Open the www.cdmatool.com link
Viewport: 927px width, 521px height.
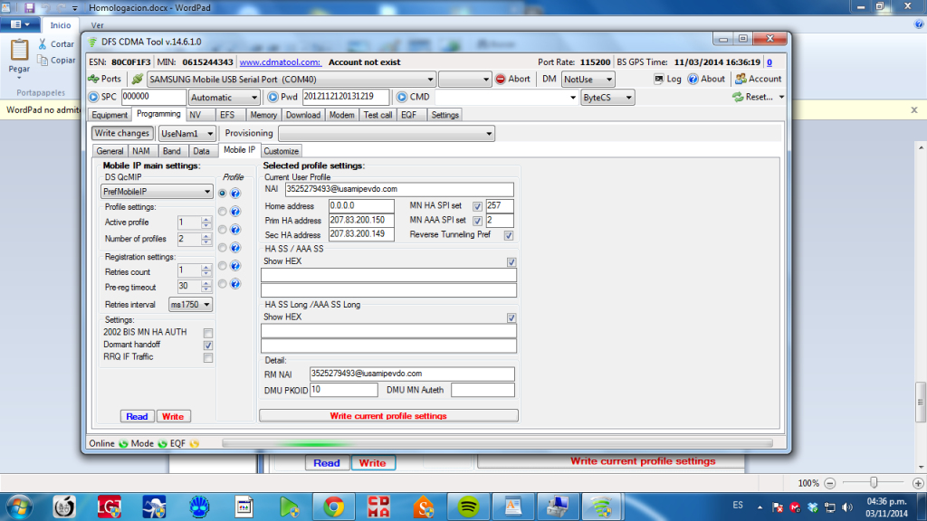point(280,62)
